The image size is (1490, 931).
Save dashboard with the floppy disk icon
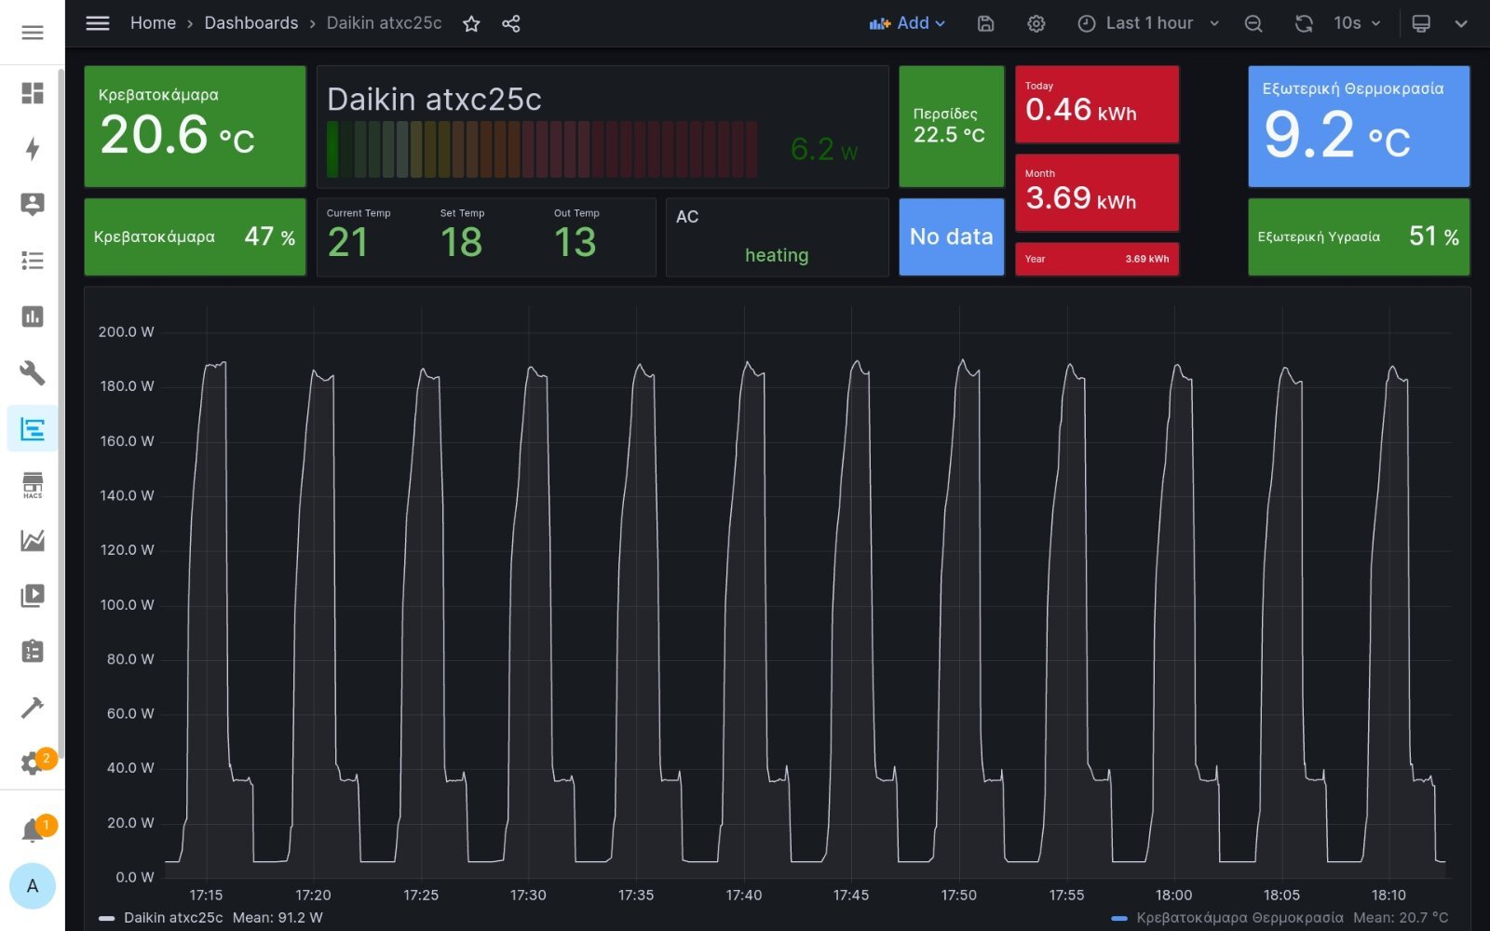click(x=985, y=23)
